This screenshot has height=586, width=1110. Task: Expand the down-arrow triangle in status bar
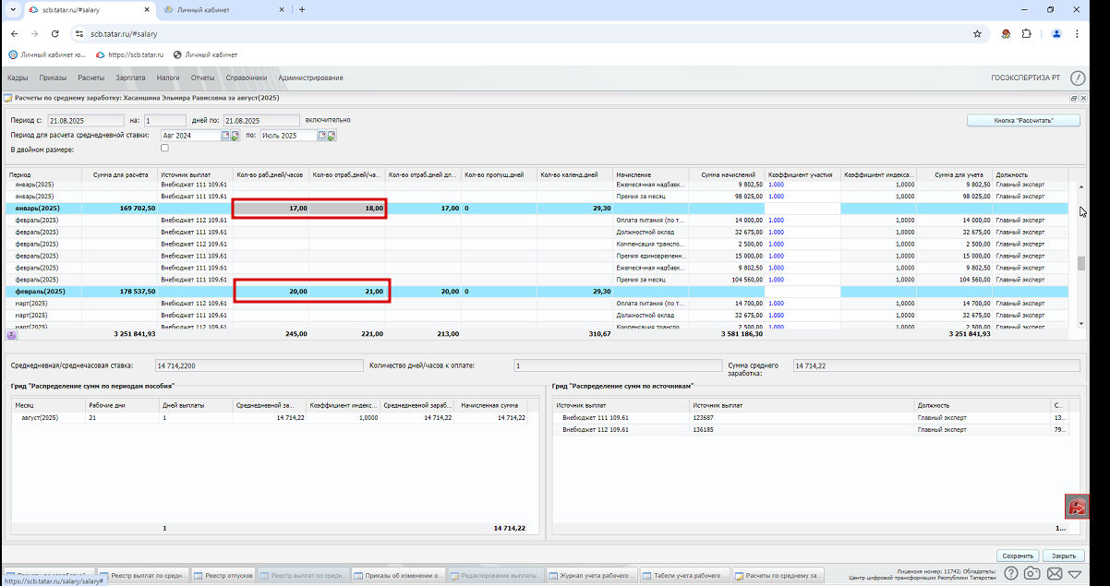[x=1075, y=574]
